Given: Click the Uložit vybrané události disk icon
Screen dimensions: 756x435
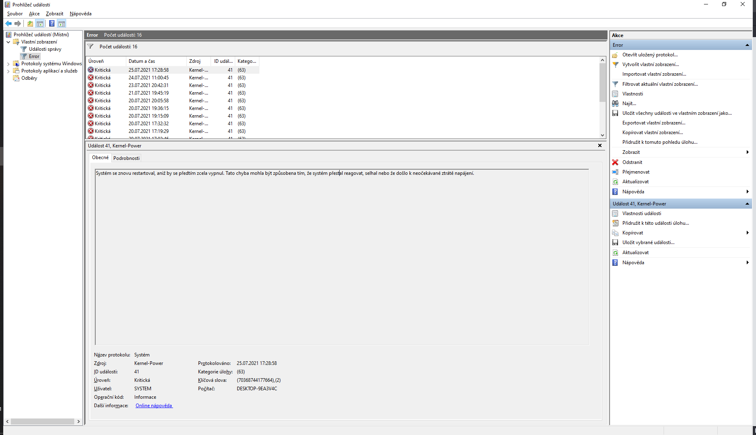Looking at the screenshot, I should [615, 242].
